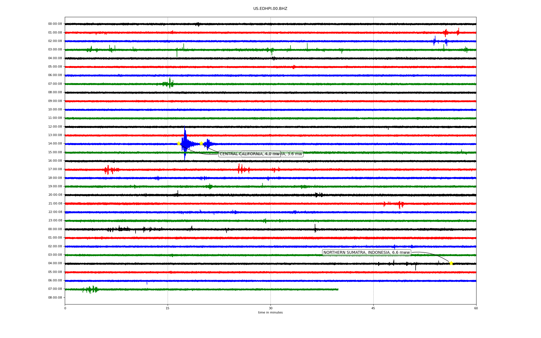The width and height of the screenshot is (541, 338).
Task: Click the 17:00:08 time label
Action: 55,169
